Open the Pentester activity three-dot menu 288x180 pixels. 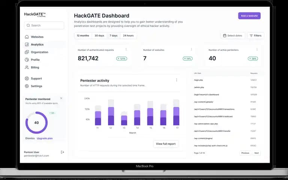click(177, 80)
